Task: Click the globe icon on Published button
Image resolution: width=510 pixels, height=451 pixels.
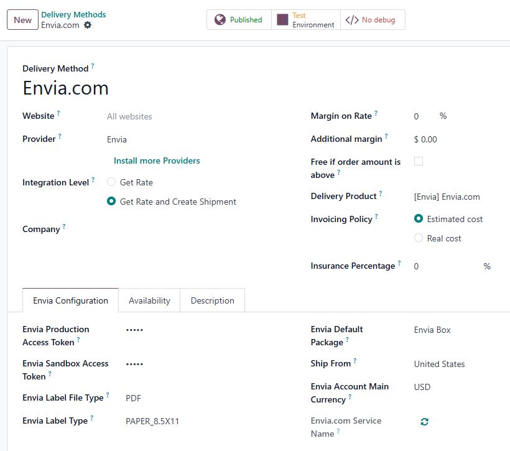Action: tap(220, 19)
